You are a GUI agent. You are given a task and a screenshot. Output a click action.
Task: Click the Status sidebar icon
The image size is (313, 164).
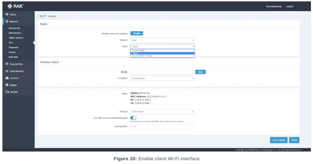tap(7, 14)
